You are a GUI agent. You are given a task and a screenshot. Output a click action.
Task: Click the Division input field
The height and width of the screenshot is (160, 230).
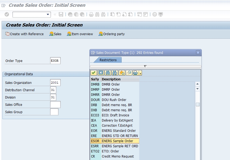[53, 97]
